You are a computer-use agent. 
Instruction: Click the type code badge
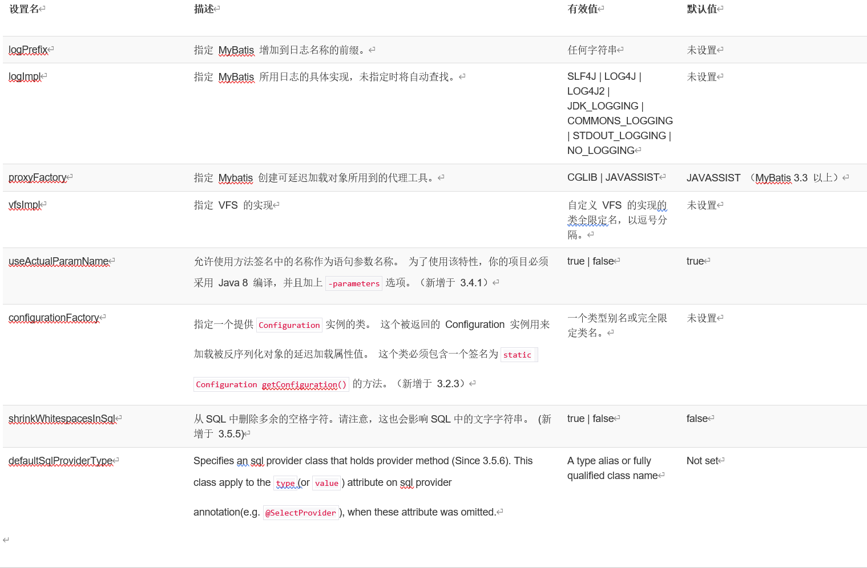tap(285, 483)
